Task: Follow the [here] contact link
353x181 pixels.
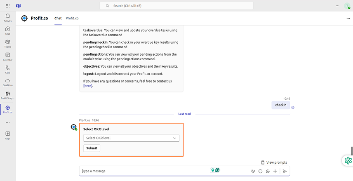Action: 88,85
